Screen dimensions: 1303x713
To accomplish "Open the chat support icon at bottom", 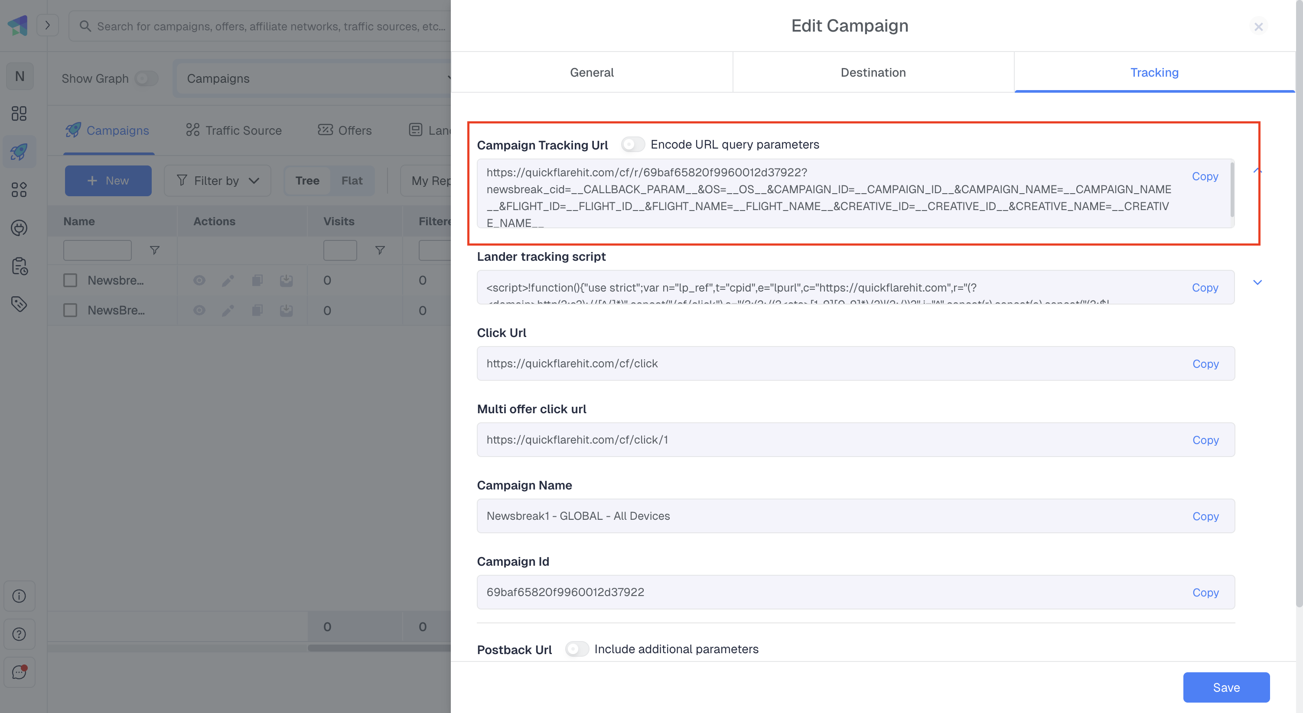I will (x=19, y=672).
